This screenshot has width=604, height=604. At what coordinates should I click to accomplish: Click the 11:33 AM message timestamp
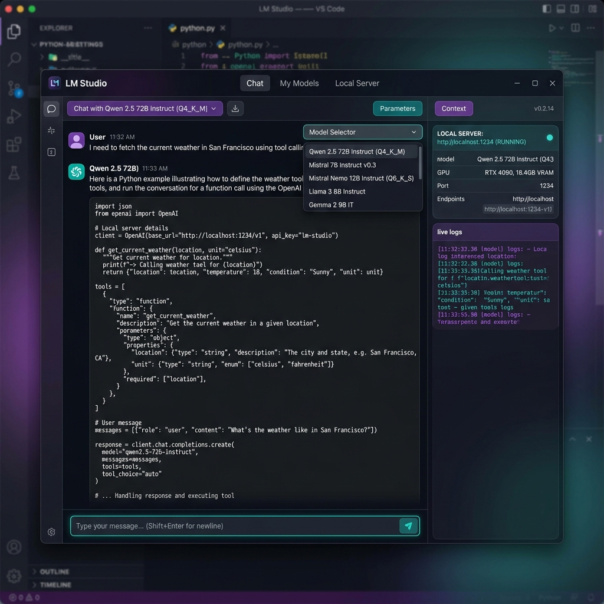click(155, 168)
